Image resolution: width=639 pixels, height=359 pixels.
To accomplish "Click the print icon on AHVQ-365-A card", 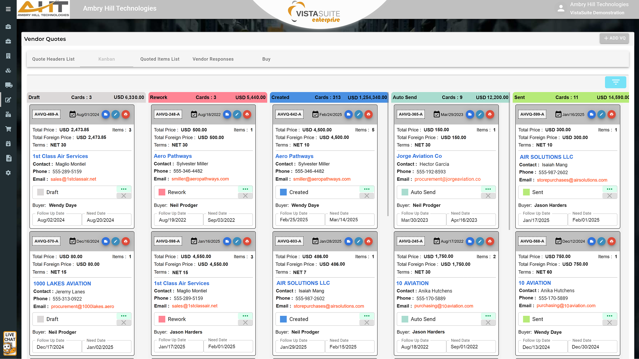I will 490,114.
